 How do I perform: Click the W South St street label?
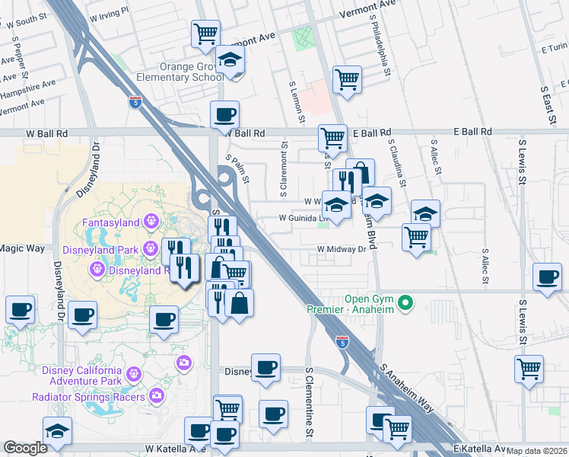click(27, 21)
